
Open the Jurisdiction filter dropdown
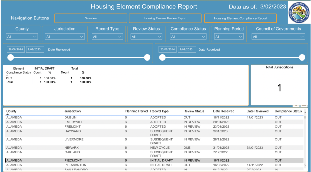click(65, 37)
